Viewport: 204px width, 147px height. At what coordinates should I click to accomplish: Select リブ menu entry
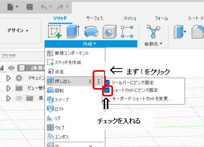pyautogui.click(x=75, y=118)
